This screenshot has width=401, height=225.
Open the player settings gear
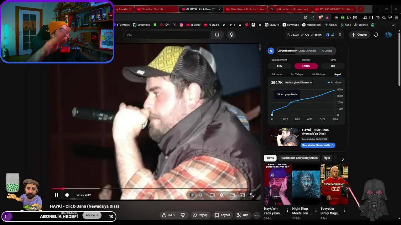tap(222, 195)
